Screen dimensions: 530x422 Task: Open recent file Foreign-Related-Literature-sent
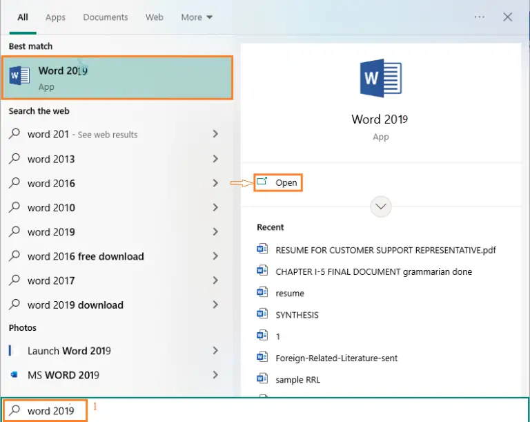(337, 358)
